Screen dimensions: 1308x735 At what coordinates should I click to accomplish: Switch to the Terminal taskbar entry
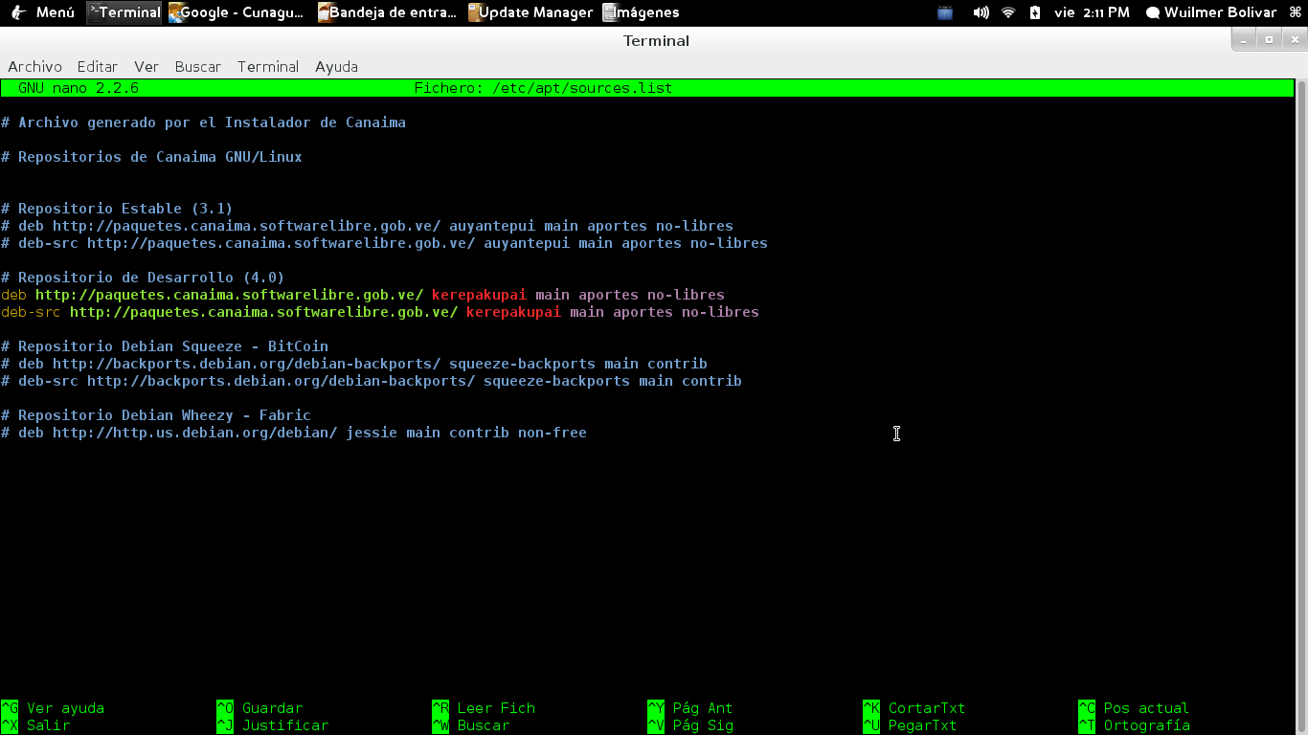click(124, 12)
